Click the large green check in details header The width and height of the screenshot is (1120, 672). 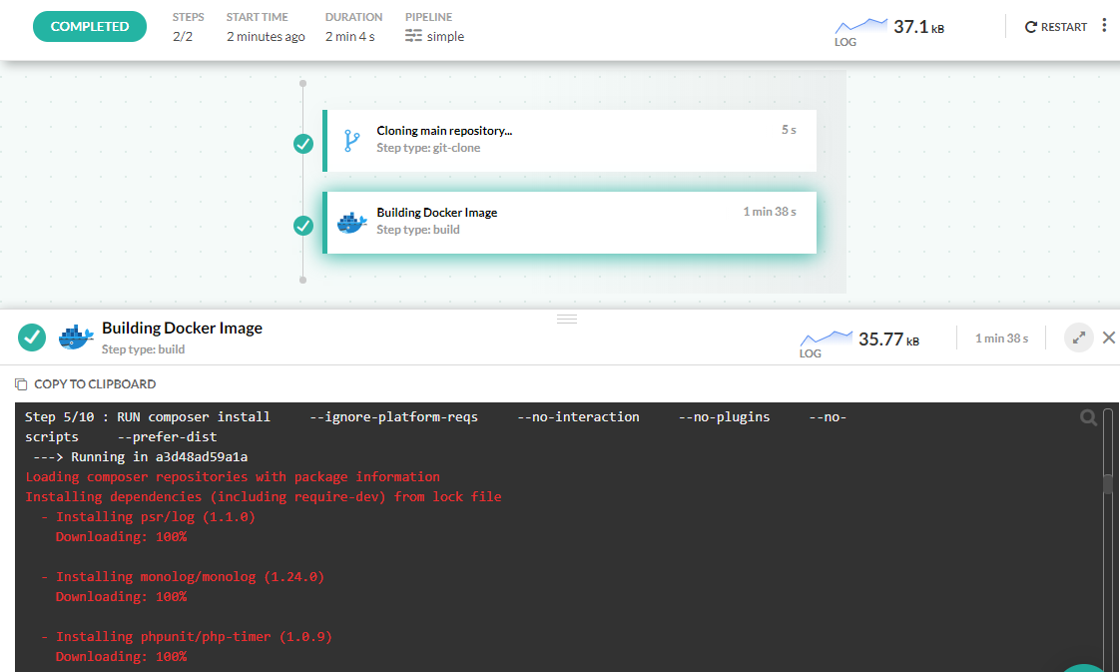(32, 337)
